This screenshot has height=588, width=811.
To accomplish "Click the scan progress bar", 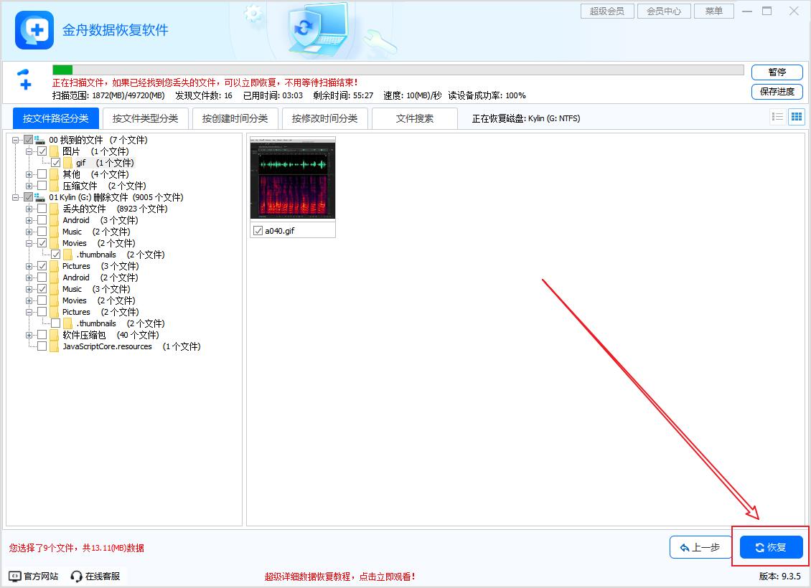I will coord(398,70).
